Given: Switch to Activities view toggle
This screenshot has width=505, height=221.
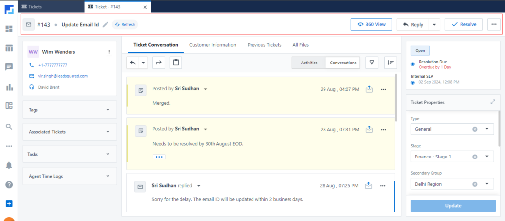Looking at the screenshot, I should click(309, 63).
